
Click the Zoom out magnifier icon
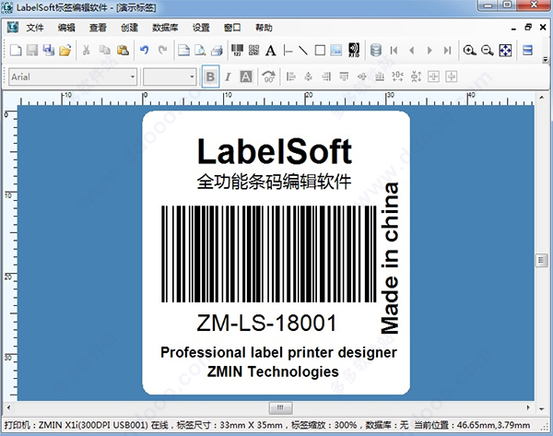(487, 51)
